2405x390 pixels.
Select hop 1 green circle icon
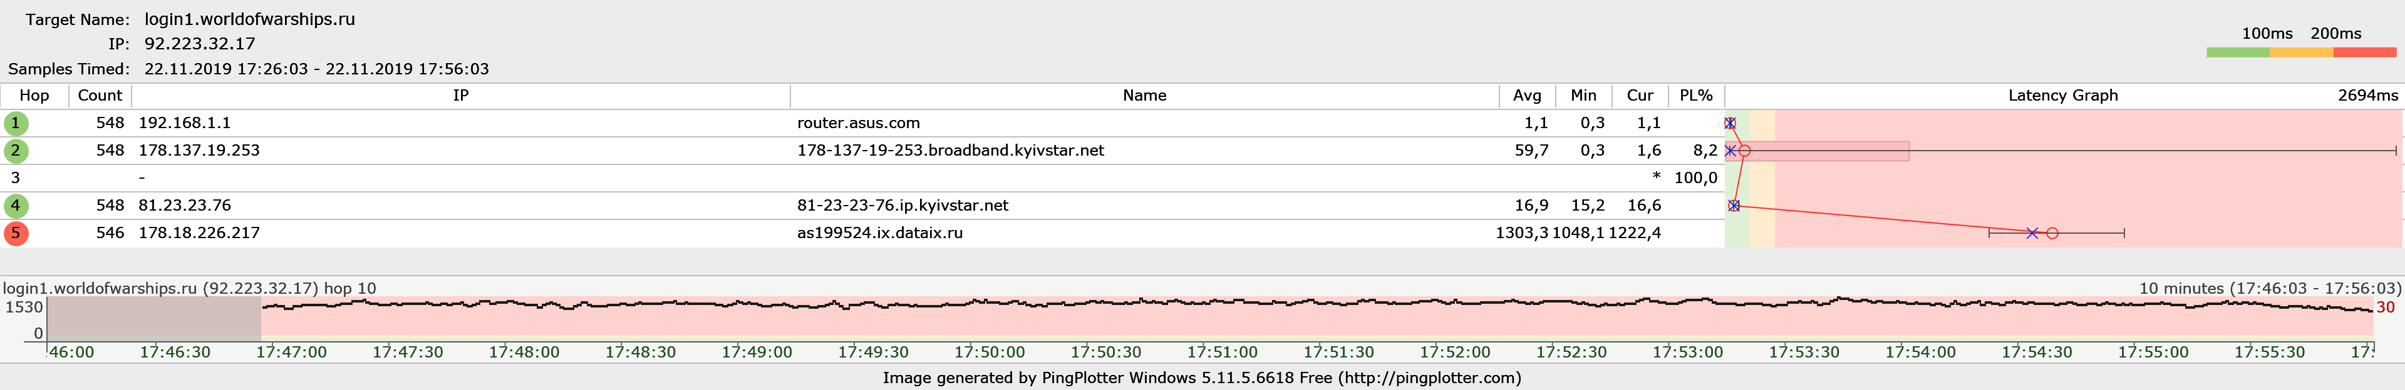point(16,123)
